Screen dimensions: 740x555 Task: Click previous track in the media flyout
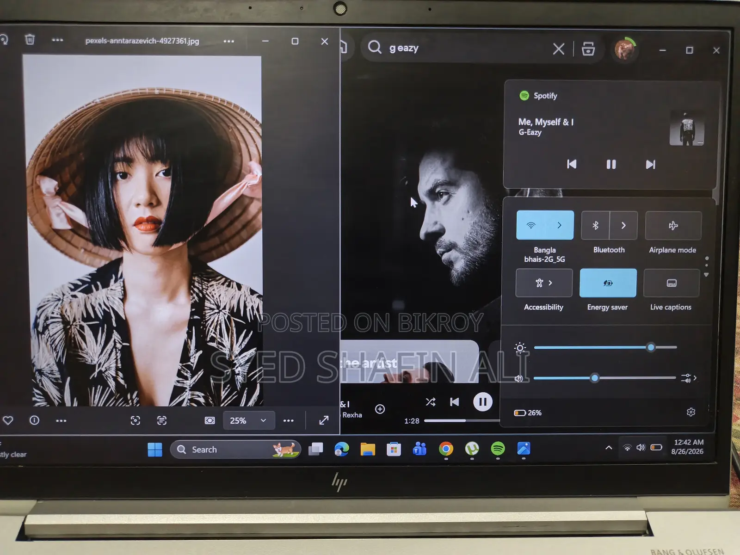tap(572, 164)
